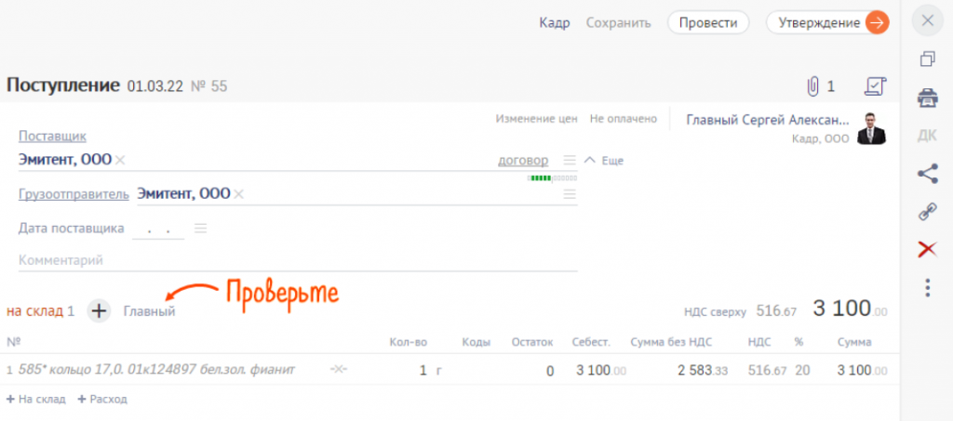The width and height of the screenshot is (953, 421).
Task: Click the print icon in the sidebar
Action: [x=927, y=98]
